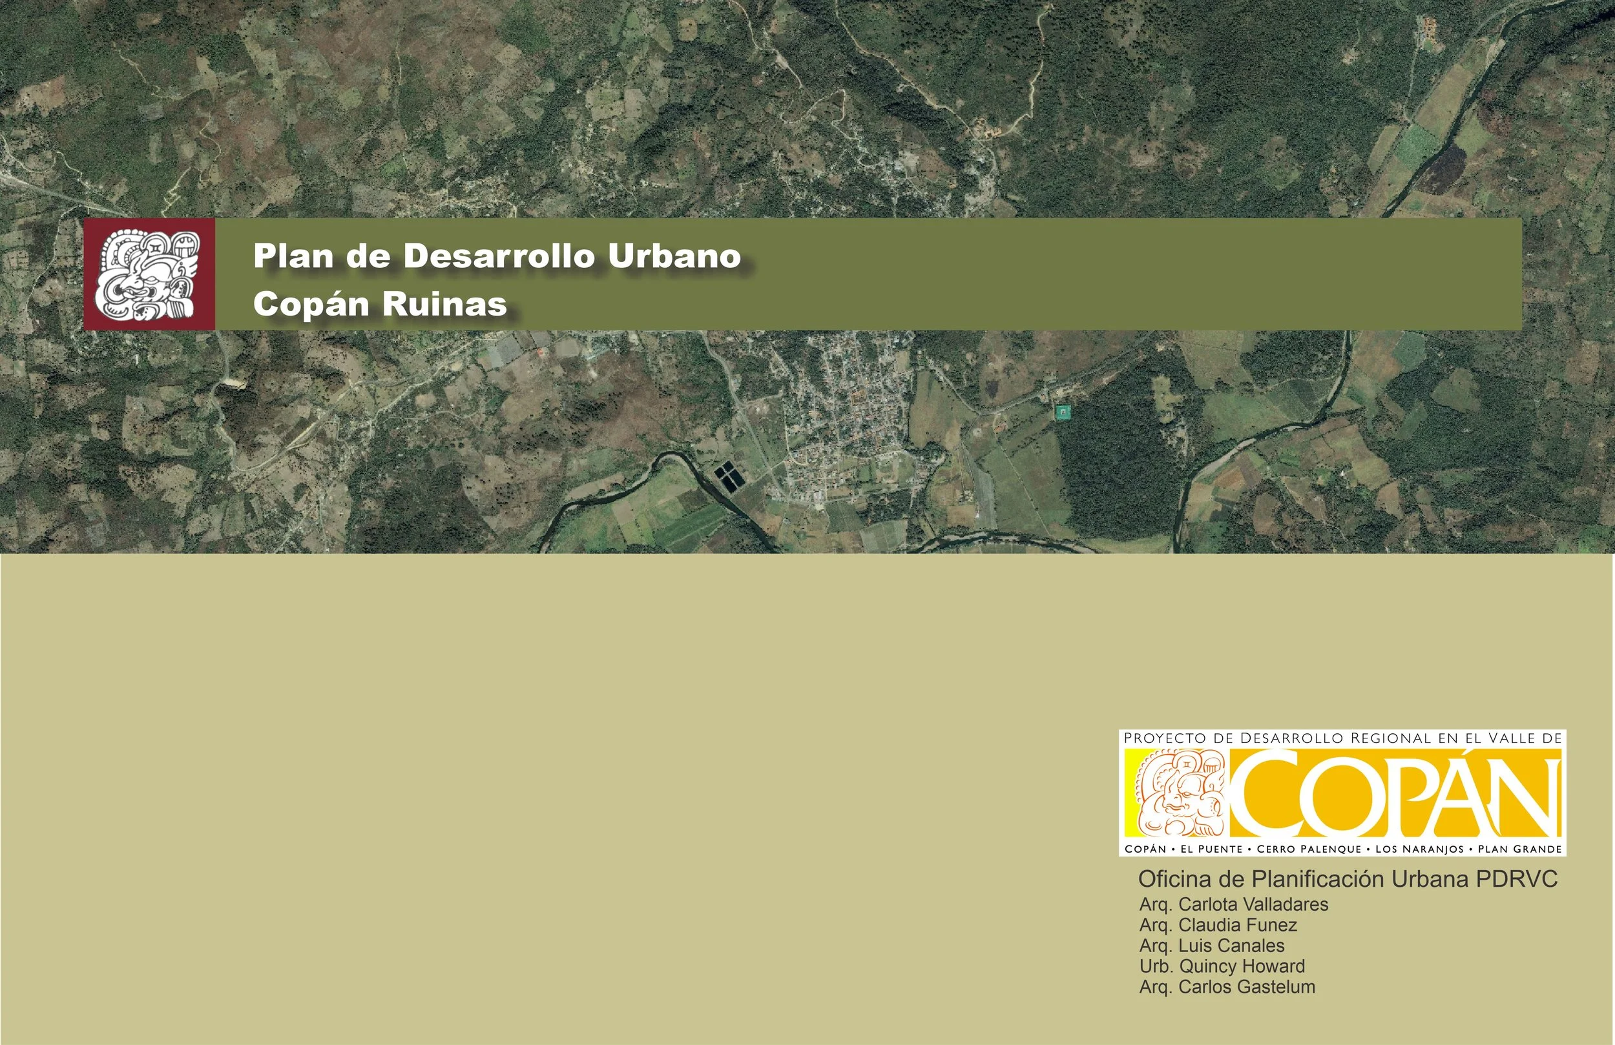
Task: Click the teal square marker on the aerial map
Action: click(x=1063, y=412)
